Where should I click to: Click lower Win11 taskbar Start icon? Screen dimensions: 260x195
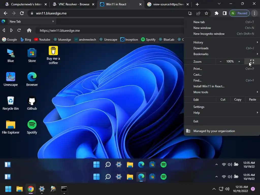pos(96,177)
